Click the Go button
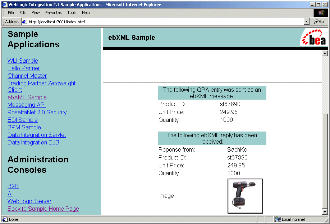330x224 pixels. (318, 22)
